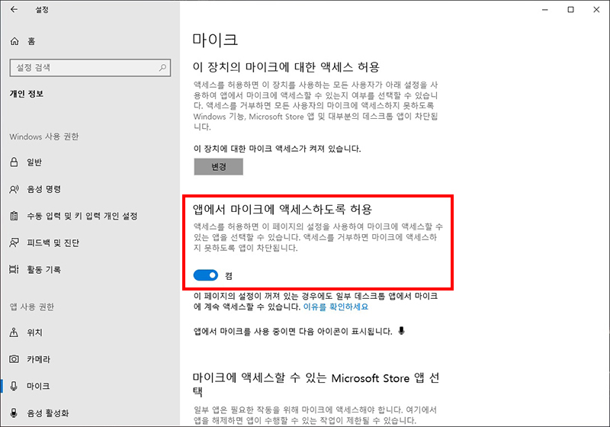The width and height of the screenshot is (610, 427).
Task: Select the 음성 활성화 microphone icon
Action: coord(14,413)
